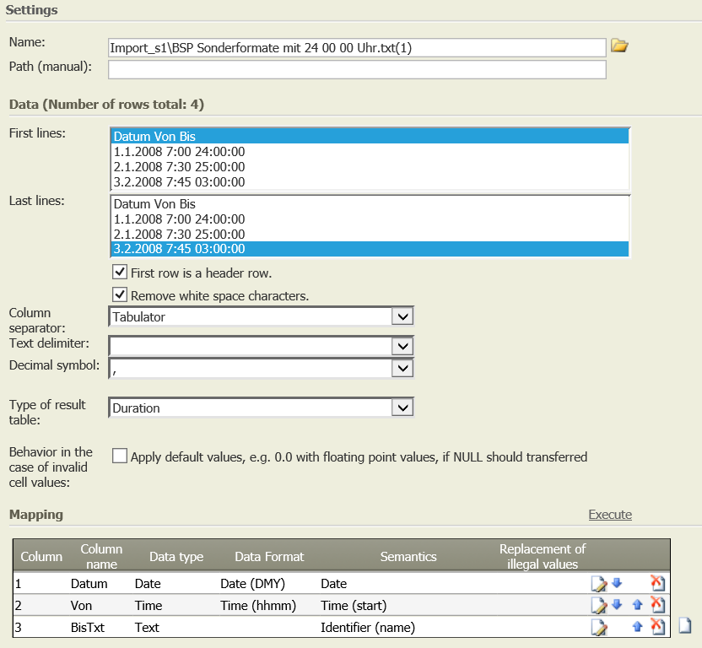702x648 pixels.
Task: Edit mapping row BisTxt with pencil icon
Action: (x=598, y=628)
